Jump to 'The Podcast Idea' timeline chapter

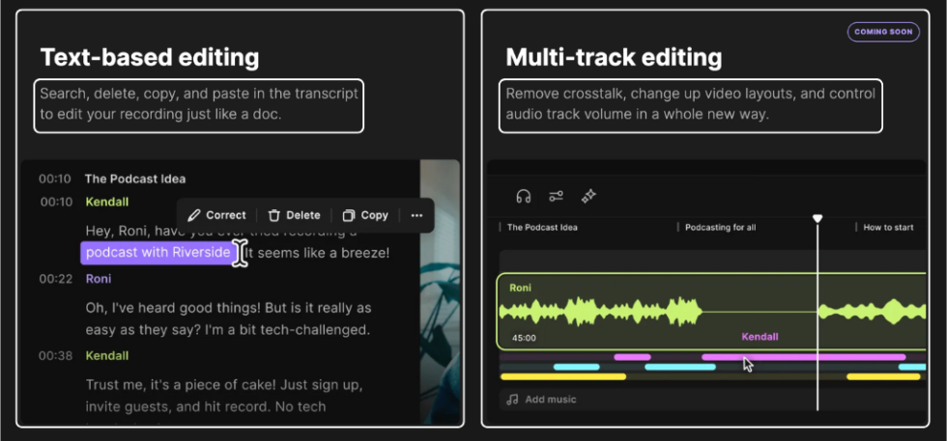tap(543, 228)
